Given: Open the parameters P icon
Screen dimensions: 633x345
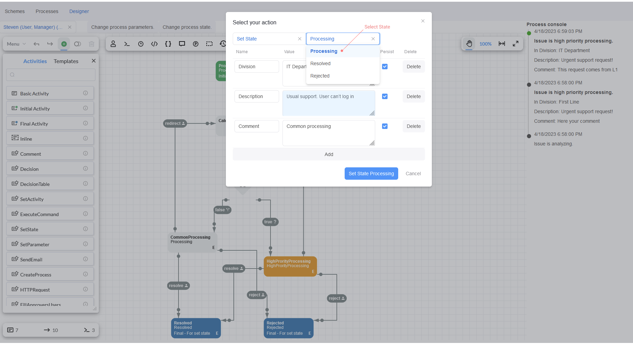Looking at the screenshot, I should pos(196,44).
